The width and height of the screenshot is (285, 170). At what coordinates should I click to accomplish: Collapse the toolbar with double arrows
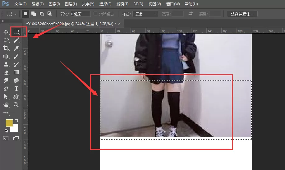[3, 21]
